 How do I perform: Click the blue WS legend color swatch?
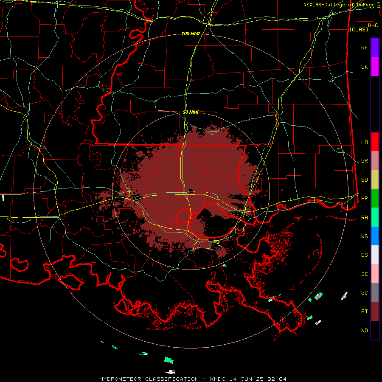point(375,236)
